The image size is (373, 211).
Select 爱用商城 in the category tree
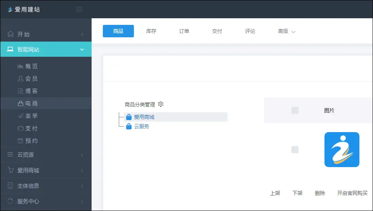pos(144,117)
